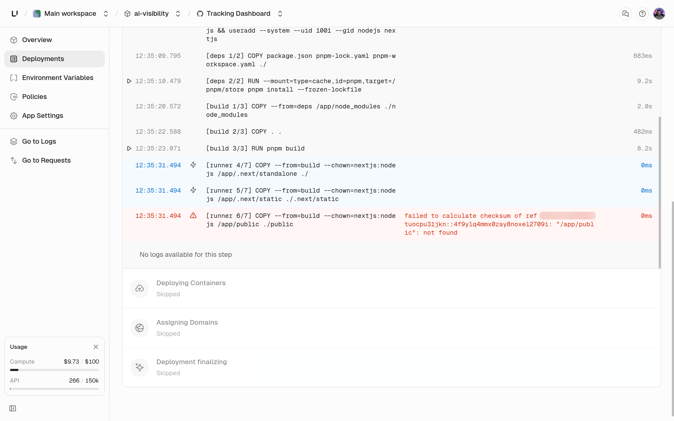
Task: Click the Go to Logs layers icon
Action: tap(14, 142)
